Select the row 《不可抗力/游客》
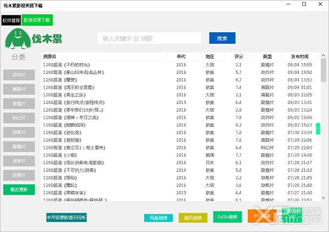 click(180, 170)
